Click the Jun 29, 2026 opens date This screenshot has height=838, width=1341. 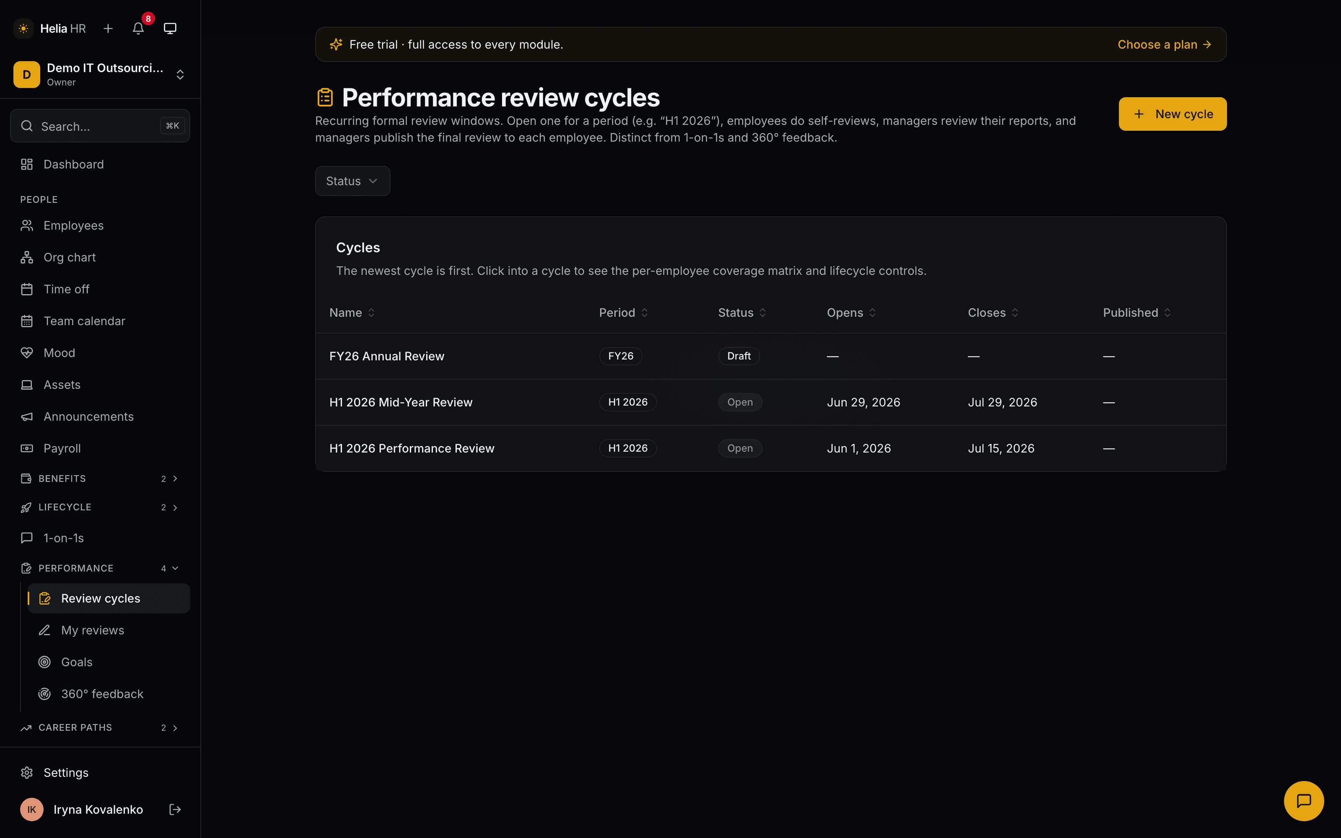tap(863, 402)
